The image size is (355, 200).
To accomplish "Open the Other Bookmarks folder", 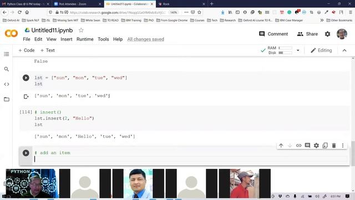I will coord(339,20).
